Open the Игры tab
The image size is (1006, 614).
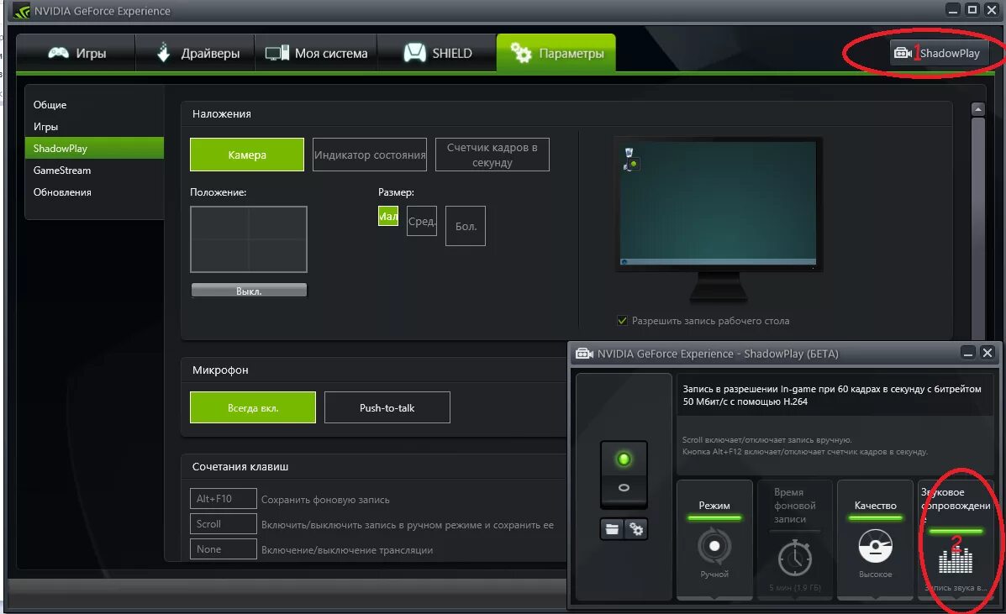coord(76,53)
